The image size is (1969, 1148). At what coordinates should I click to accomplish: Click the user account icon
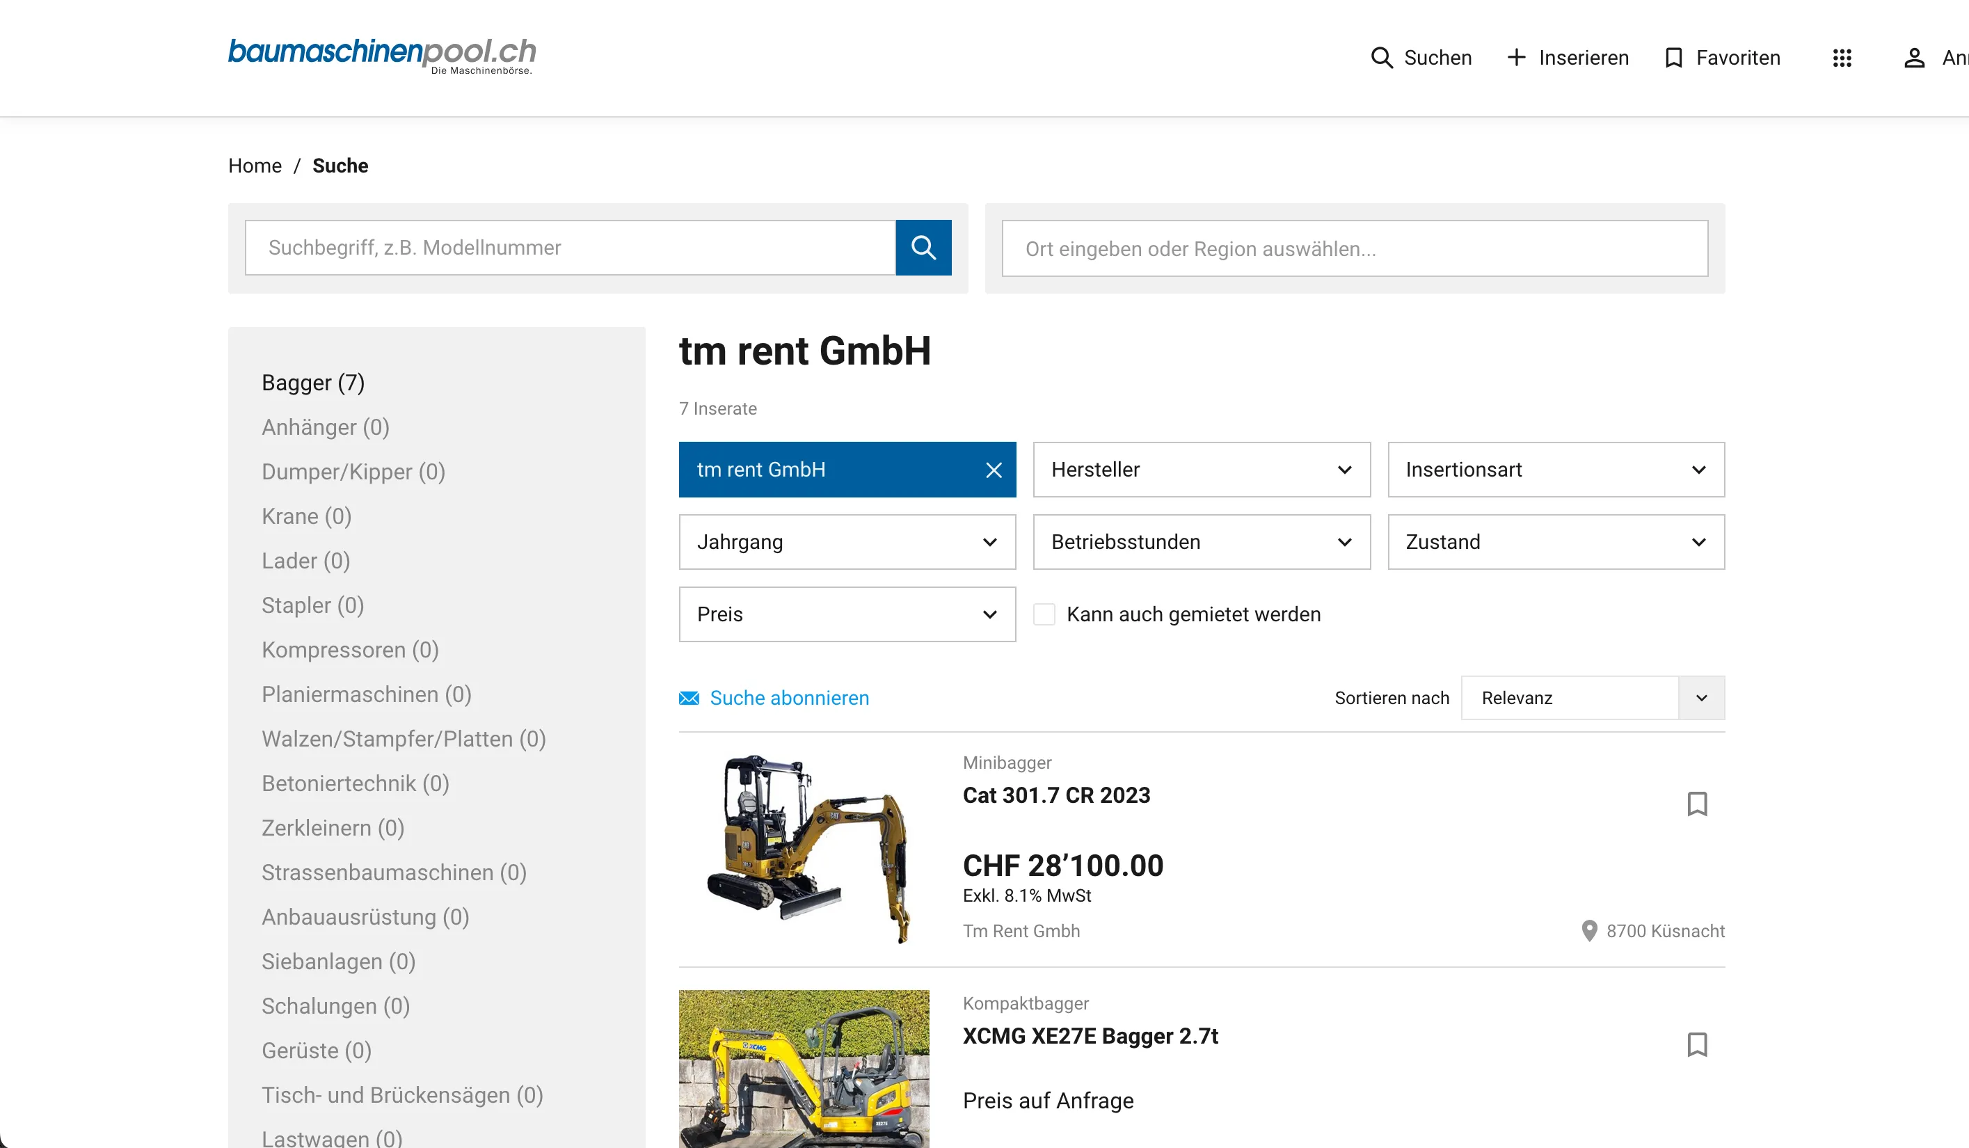(1913, 58)
